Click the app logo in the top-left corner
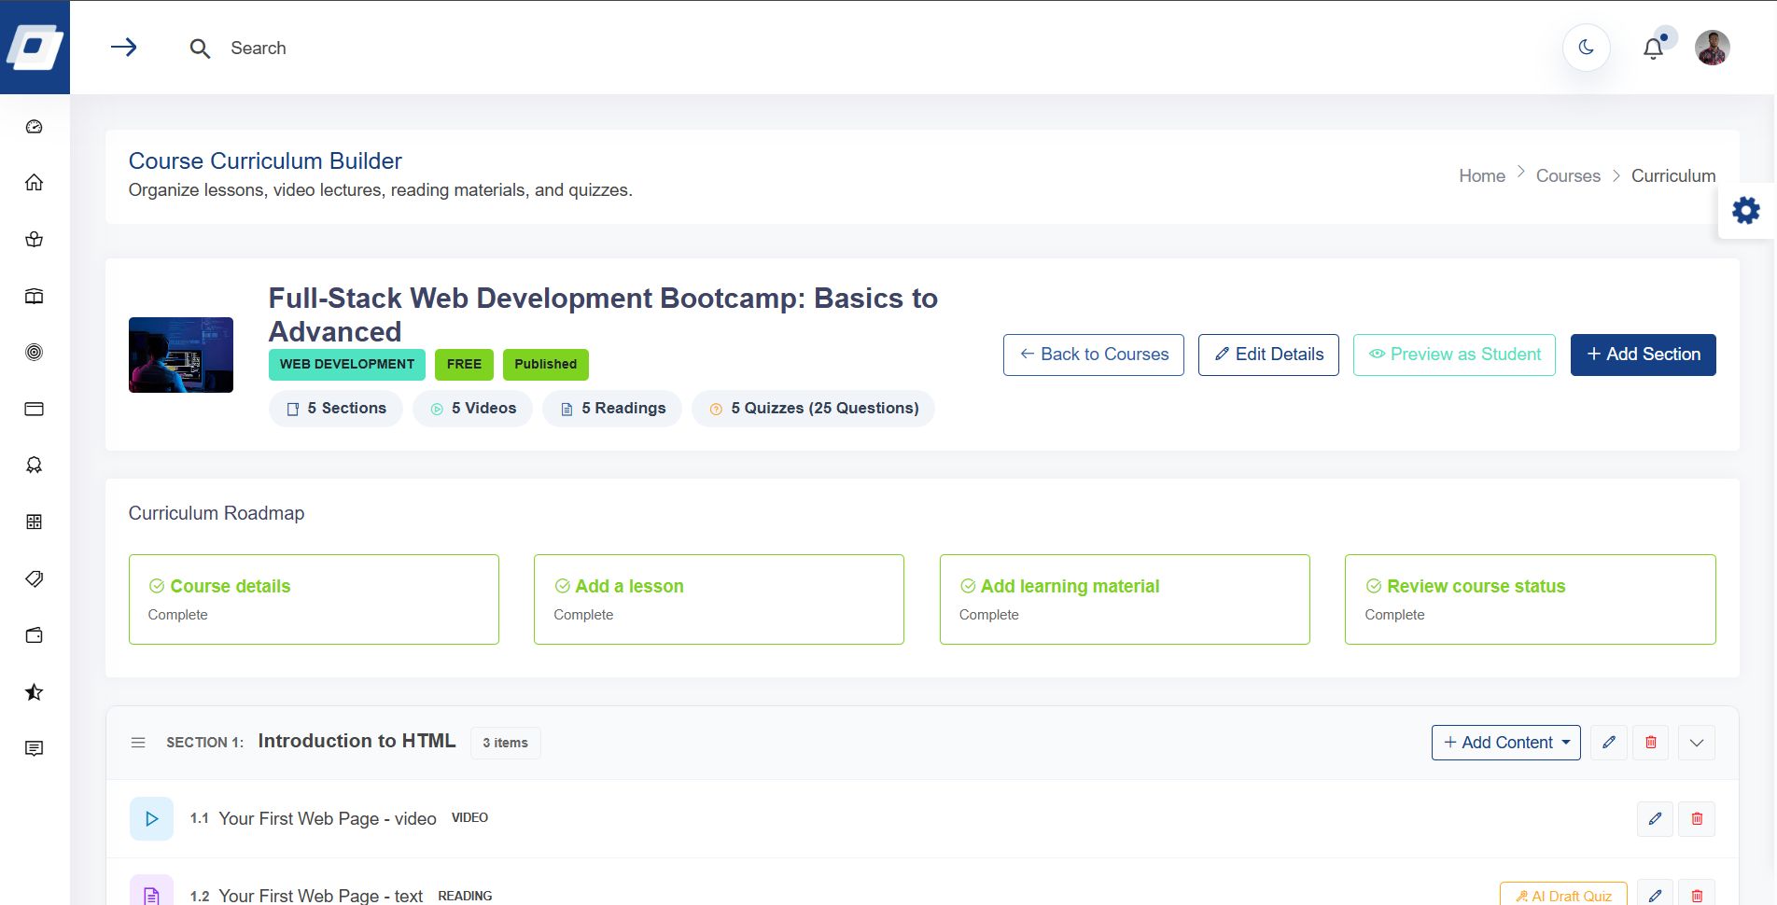The height and width of the screenshot is (905, 1777). coord(35,48)
